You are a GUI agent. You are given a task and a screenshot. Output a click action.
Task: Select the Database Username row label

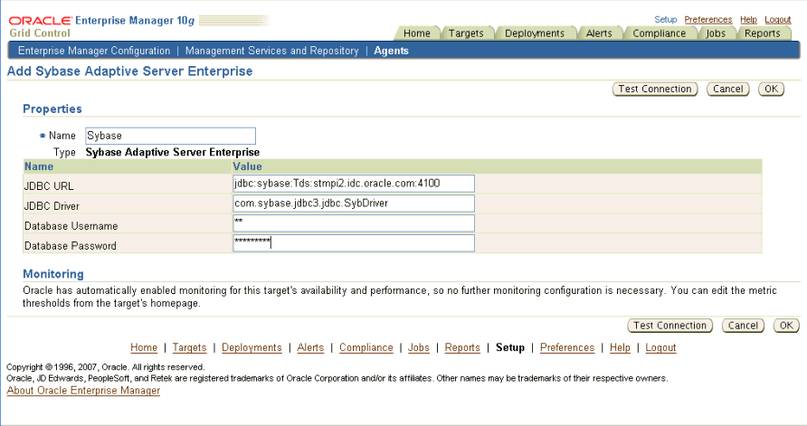(x=71, y=226)
